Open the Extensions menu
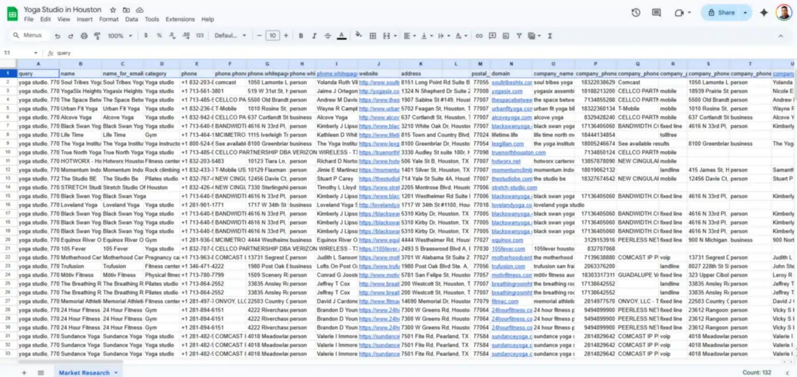The height and width of the screenshot is (377, 797). pos(180,19)
